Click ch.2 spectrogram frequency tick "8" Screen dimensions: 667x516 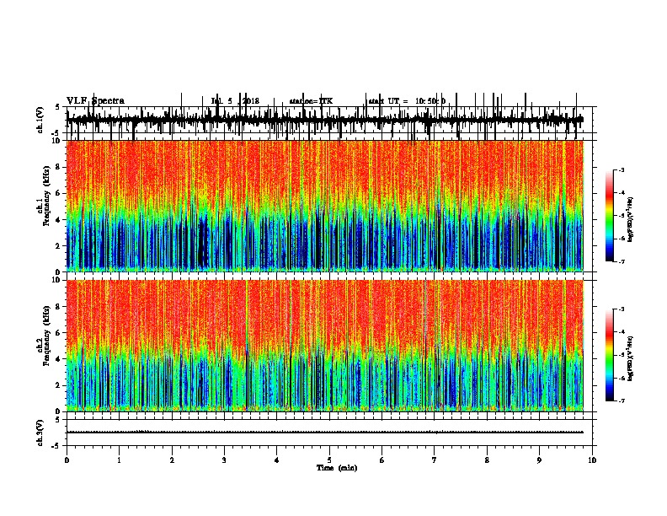(x=59, y=307)
